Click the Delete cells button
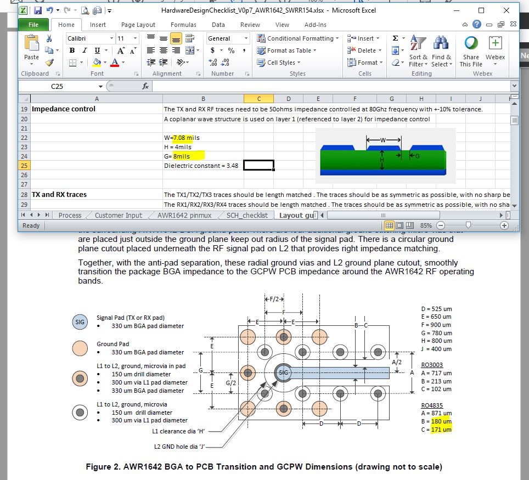Viewport: 529px width, 480px height. pos(365,50)
